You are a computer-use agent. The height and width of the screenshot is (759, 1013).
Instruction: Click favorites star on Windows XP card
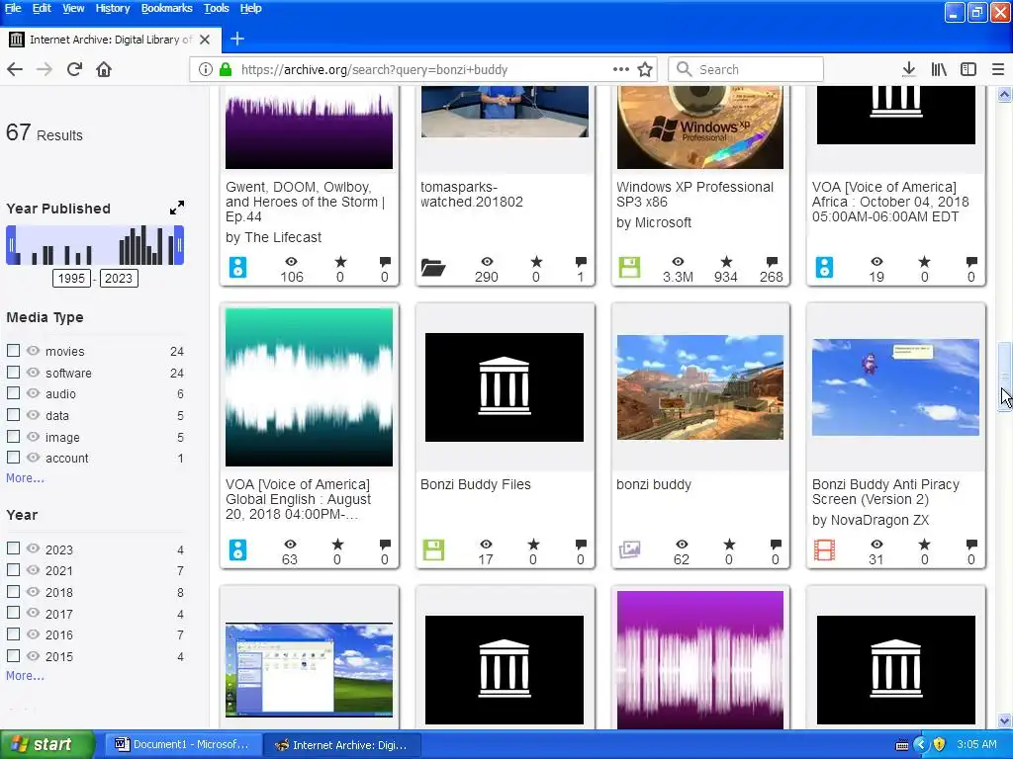pyautogui.click(x=726, y=261)
